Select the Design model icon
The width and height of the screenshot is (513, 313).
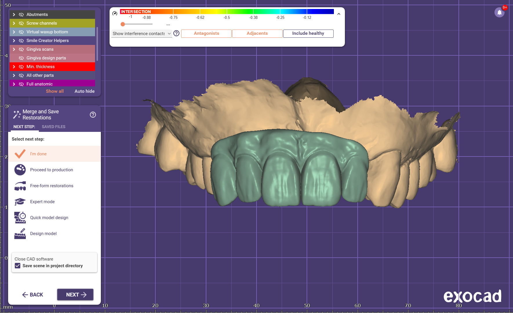coord(20,234)
